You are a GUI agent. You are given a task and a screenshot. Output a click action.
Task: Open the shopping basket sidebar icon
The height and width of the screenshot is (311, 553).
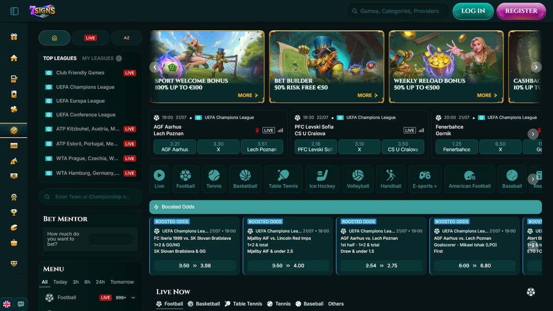click(14, 242)
